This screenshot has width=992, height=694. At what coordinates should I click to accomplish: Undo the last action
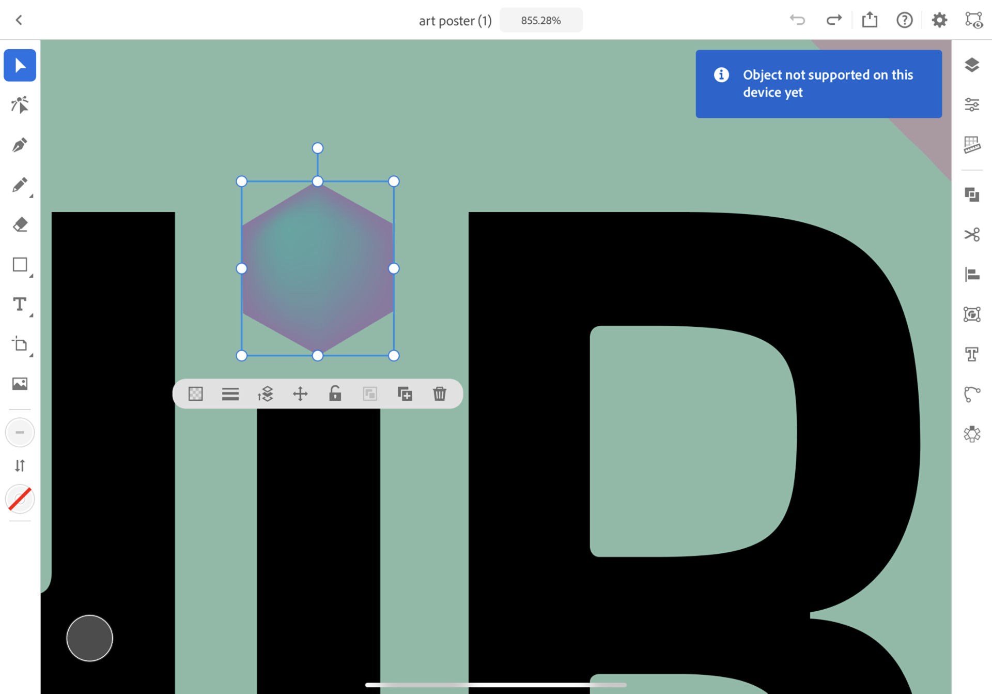[798, 20]
